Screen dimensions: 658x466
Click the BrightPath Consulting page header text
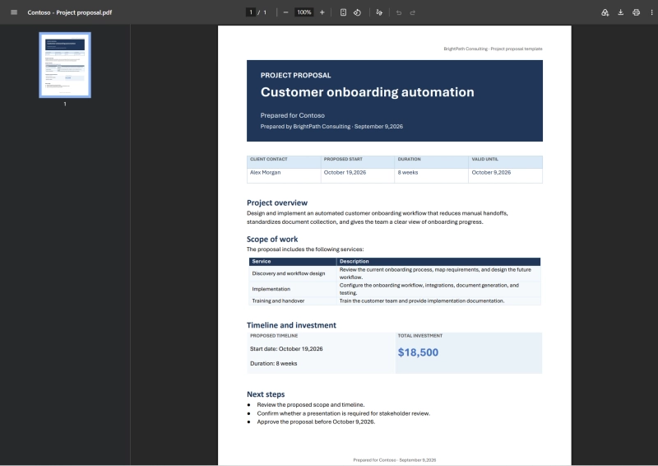pyautogui.click(x=493, y=49)
